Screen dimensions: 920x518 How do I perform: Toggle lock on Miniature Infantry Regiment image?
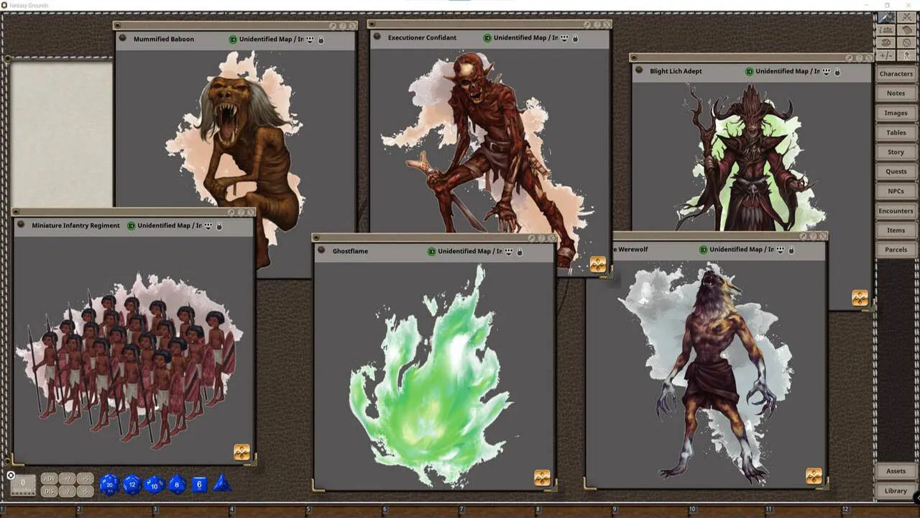[219, 226]
